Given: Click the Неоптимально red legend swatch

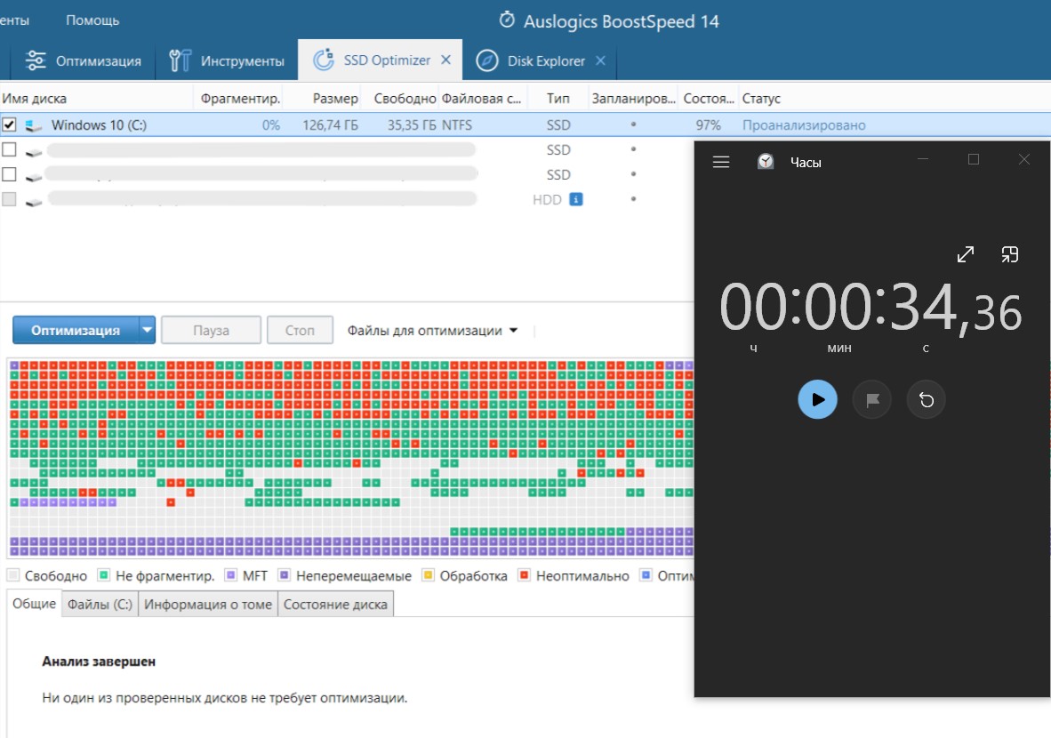Looking at the screenshot, I should (x=524, y=575).
